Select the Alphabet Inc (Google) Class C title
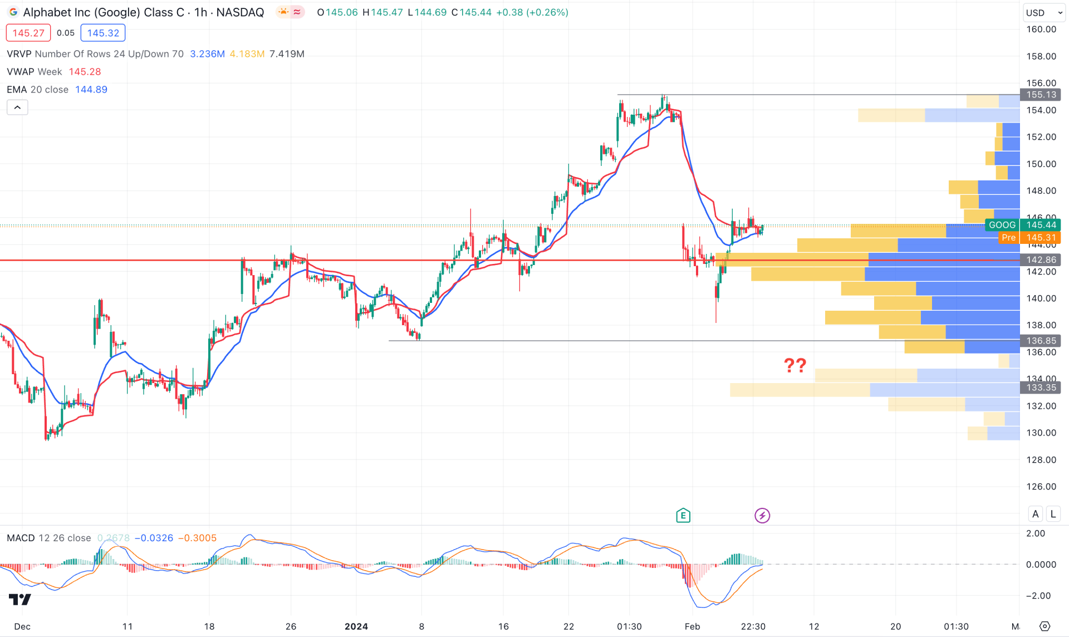1069x637 pixels. [104, 12]
